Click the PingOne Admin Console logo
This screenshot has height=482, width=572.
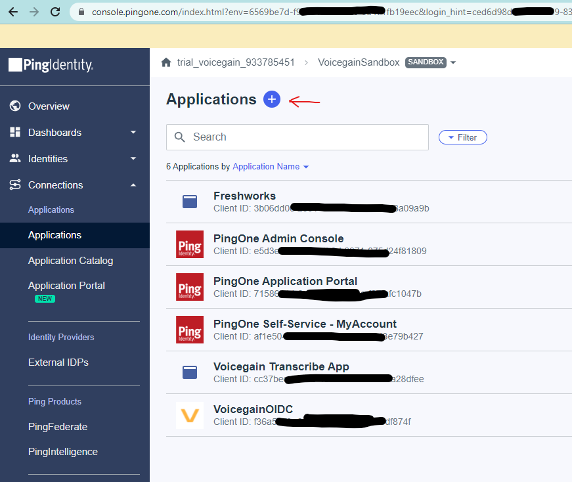point(190,244)
